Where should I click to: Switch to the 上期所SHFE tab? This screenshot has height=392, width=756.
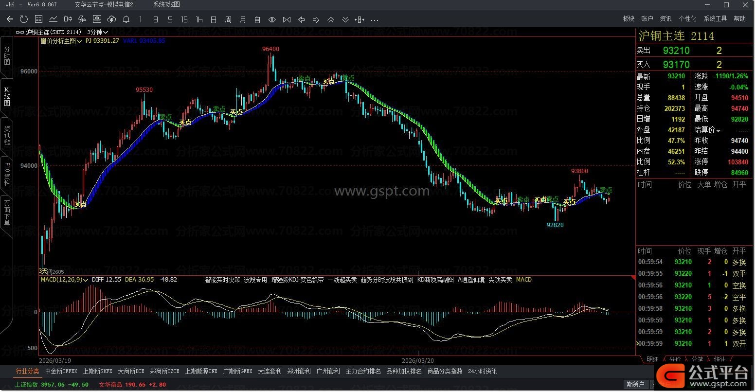pyautogui.click(x=97, y=372)
